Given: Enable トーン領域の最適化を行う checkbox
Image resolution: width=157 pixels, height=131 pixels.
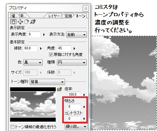Looking at the screenshot, I should [x=12, y=127].
